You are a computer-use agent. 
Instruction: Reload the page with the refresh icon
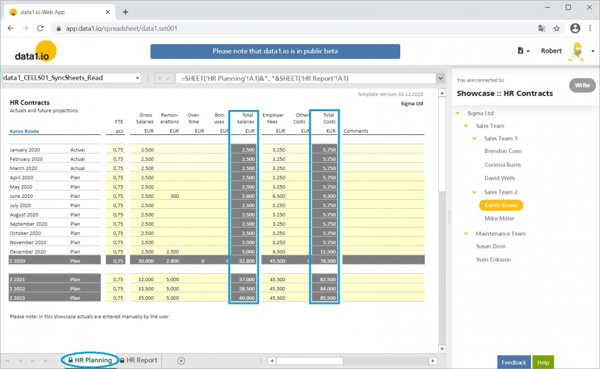(x=40, y=27)
